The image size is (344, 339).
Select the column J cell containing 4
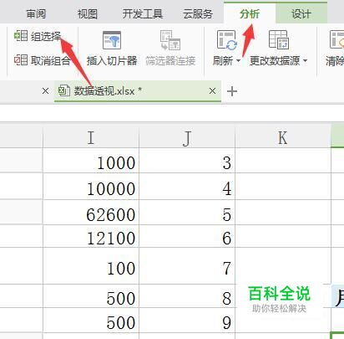pos(187,186)
